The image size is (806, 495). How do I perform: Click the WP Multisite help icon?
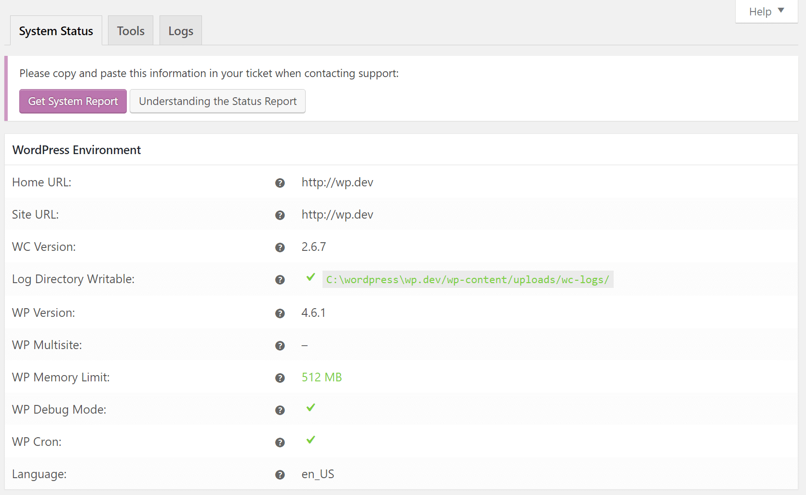[x=280, y=346]
